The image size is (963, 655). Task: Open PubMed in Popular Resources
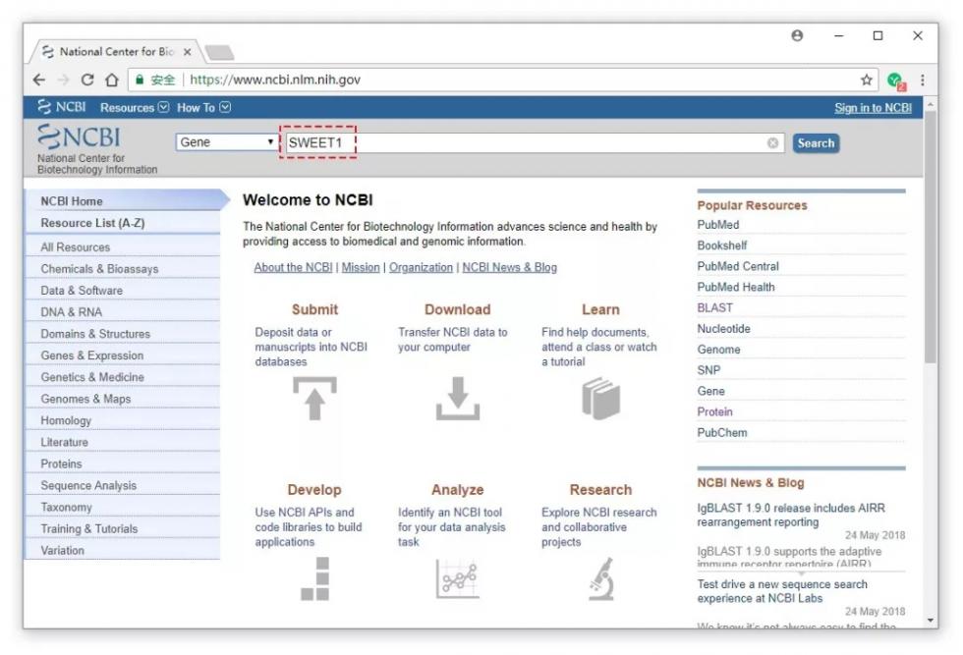[718, 225]
